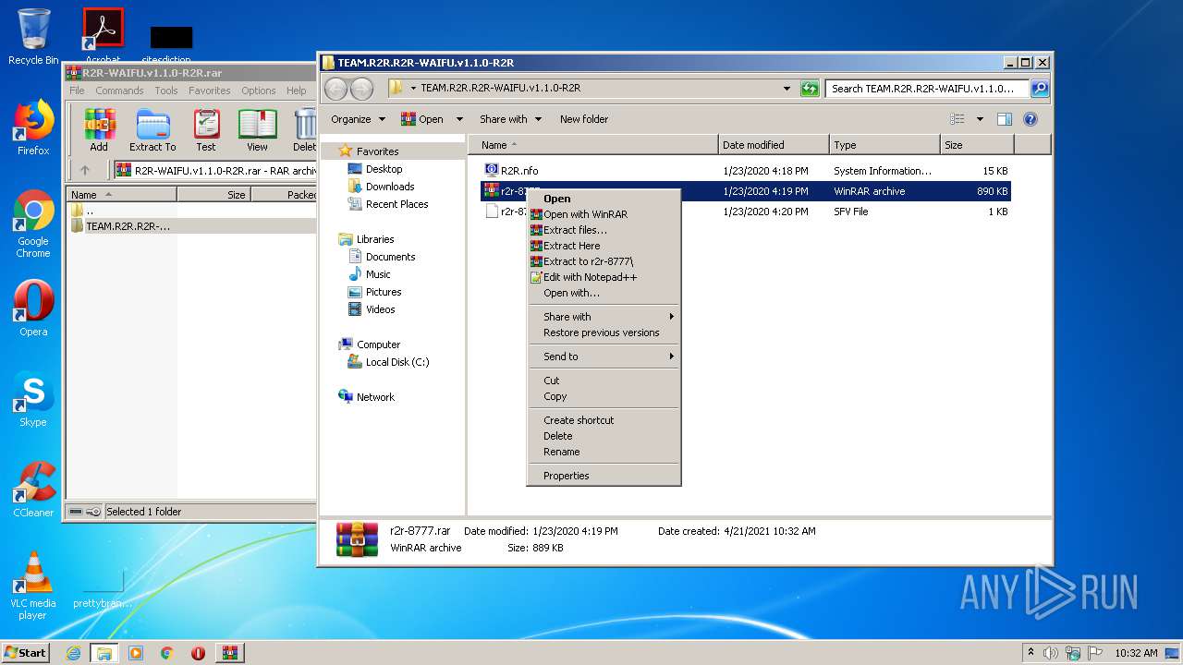Choose Extract Here from context menu
This screenshot has width=1183, height=665.
tap(571, 246)
